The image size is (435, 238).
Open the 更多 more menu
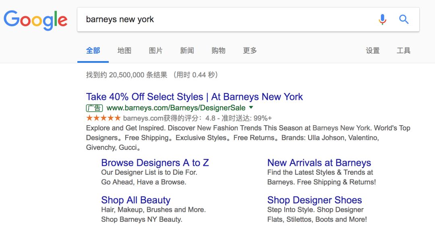pyautogui.click(x=250, y=51)
